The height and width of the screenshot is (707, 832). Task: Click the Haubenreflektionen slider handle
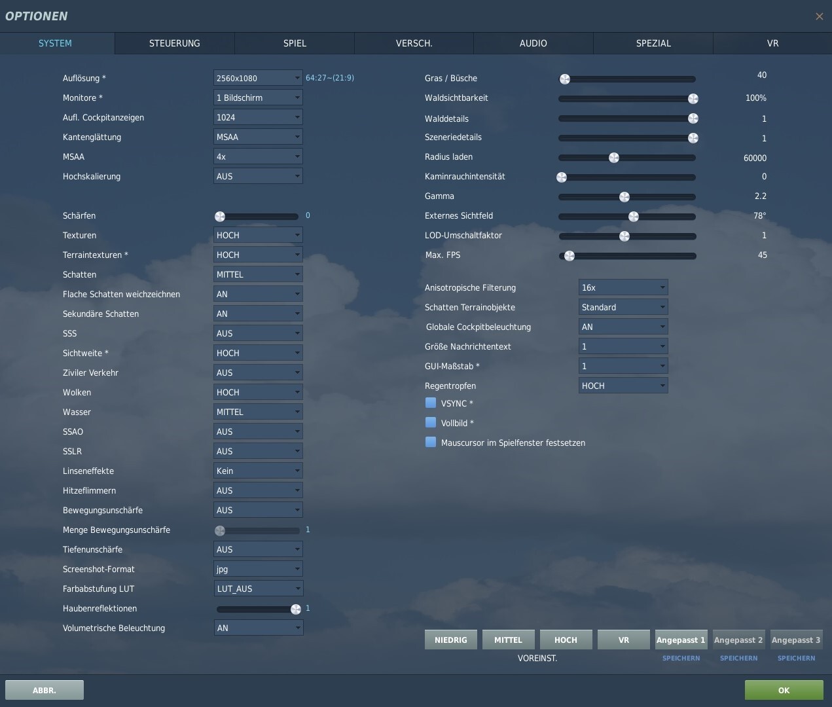point(296,609)
